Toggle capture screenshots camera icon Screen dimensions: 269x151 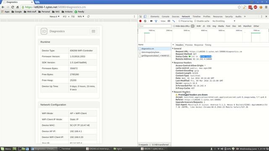(151, 21)
